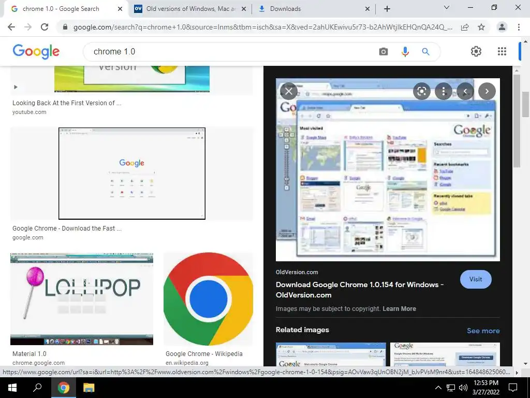Open the Learn More copyright link
530x398 pixels.
[x=399, y=309]
